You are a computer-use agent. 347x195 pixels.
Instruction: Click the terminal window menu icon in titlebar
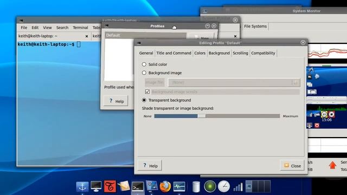[21, 21]
